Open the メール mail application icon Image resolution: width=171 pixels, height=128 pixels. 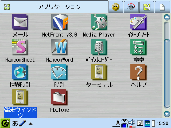tap(20, 22)
